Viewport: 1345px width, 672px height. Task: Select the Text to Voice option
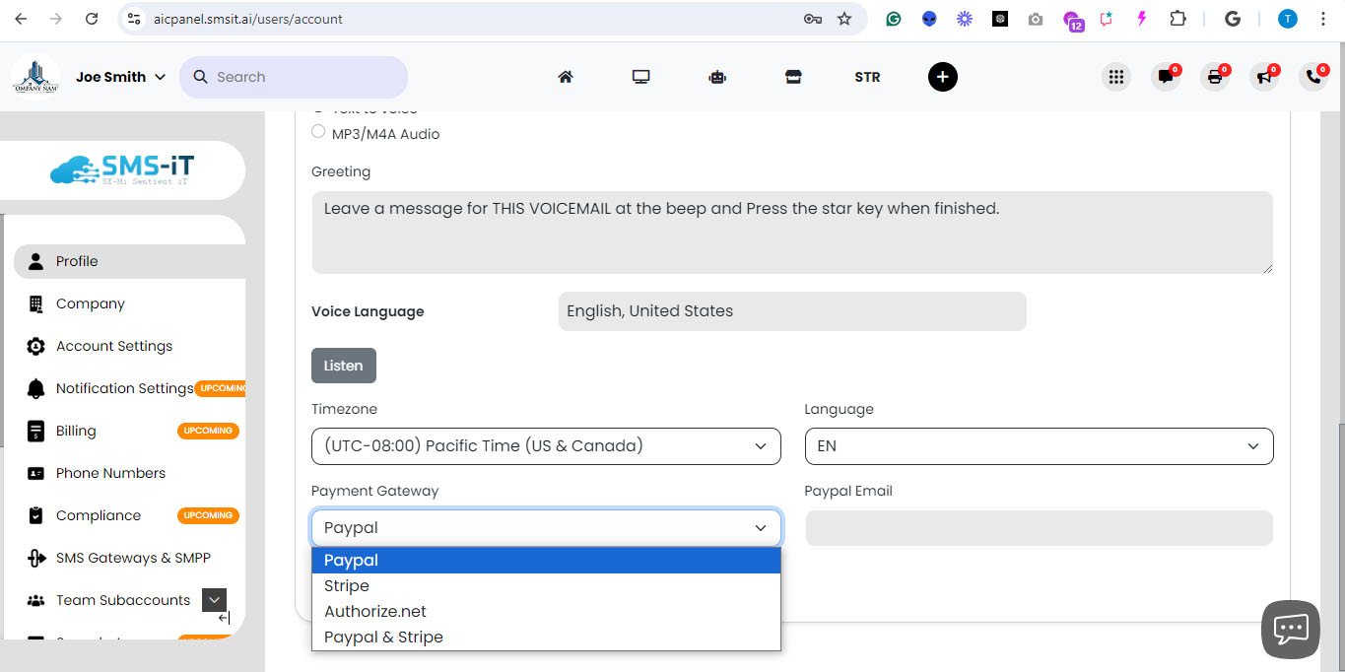(x=318, y=108)
